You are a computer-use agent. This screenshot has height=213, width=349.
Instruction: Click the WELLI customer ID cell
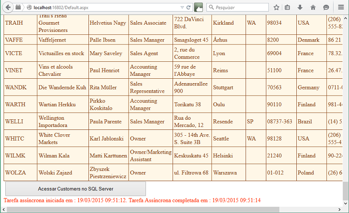20,121
